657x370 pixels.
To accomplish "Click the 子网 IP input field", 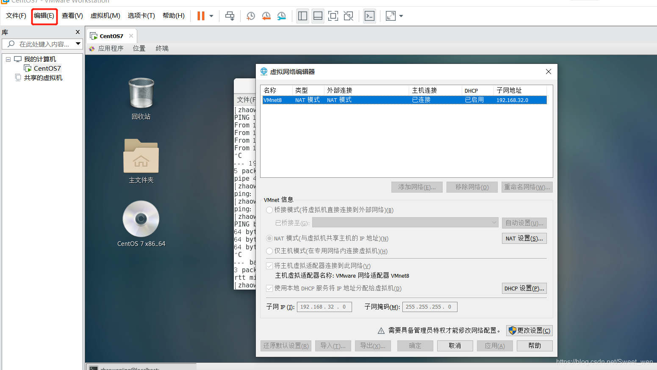I will pos(324,307).
